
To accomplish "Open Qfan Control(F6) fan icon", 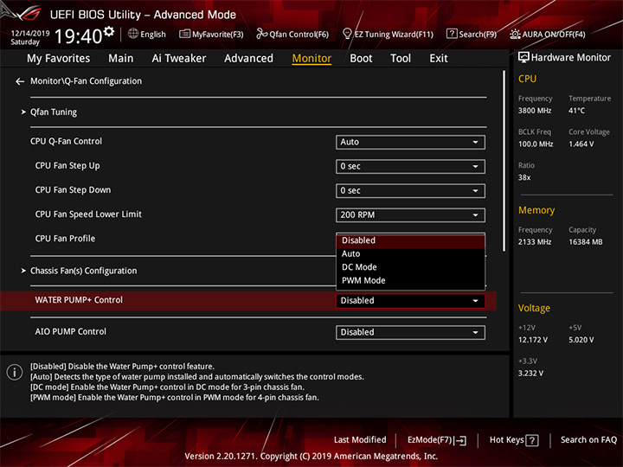I will 262,34.
